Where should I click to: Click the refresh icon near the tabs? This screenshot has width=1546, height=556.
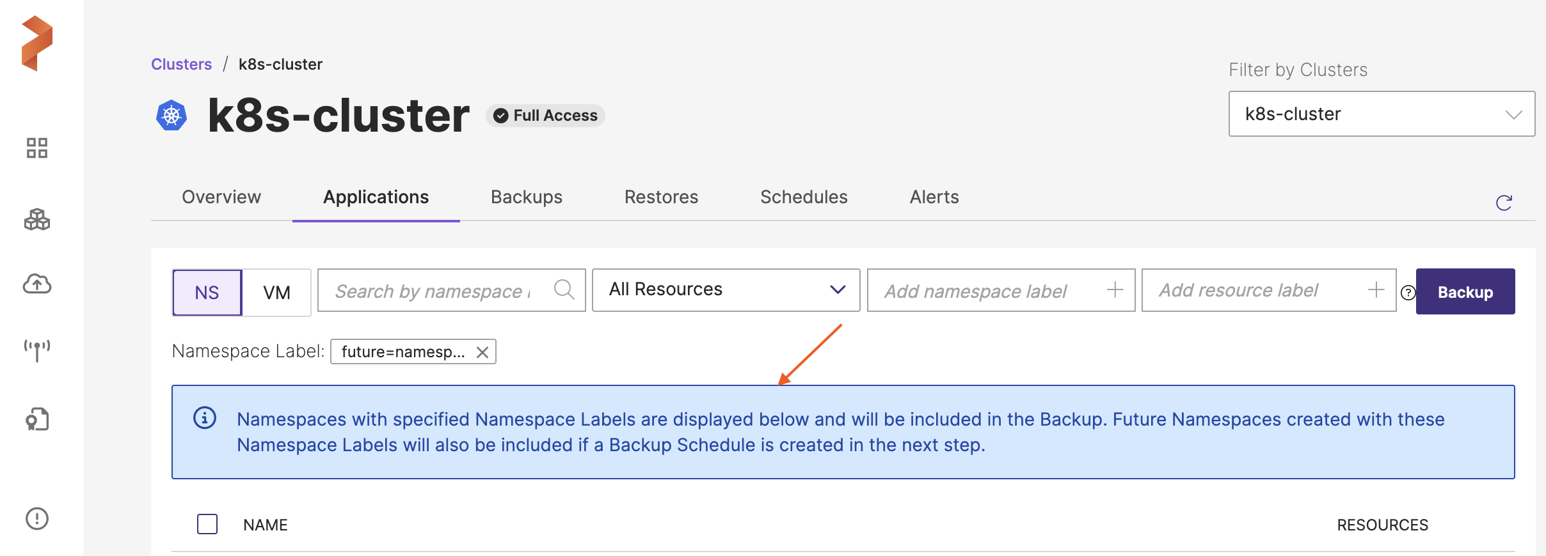click(1504, 203)
